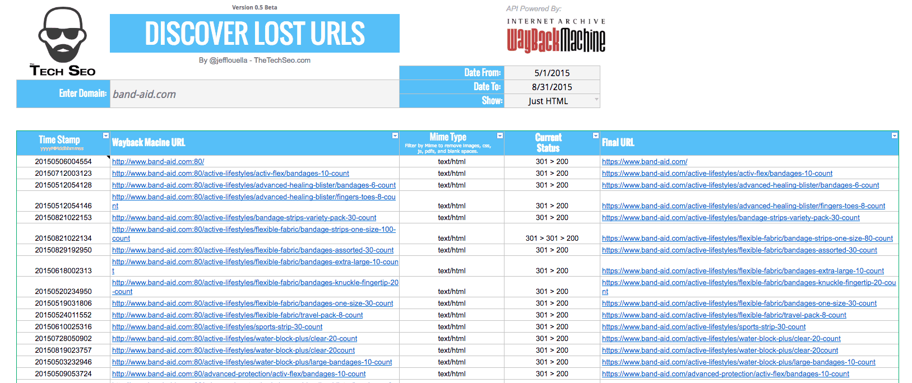Select timestamp cell 20150519031806
The width and height of the screenshot is (912, 383).
pyautogui.click(x=63, y=303)
